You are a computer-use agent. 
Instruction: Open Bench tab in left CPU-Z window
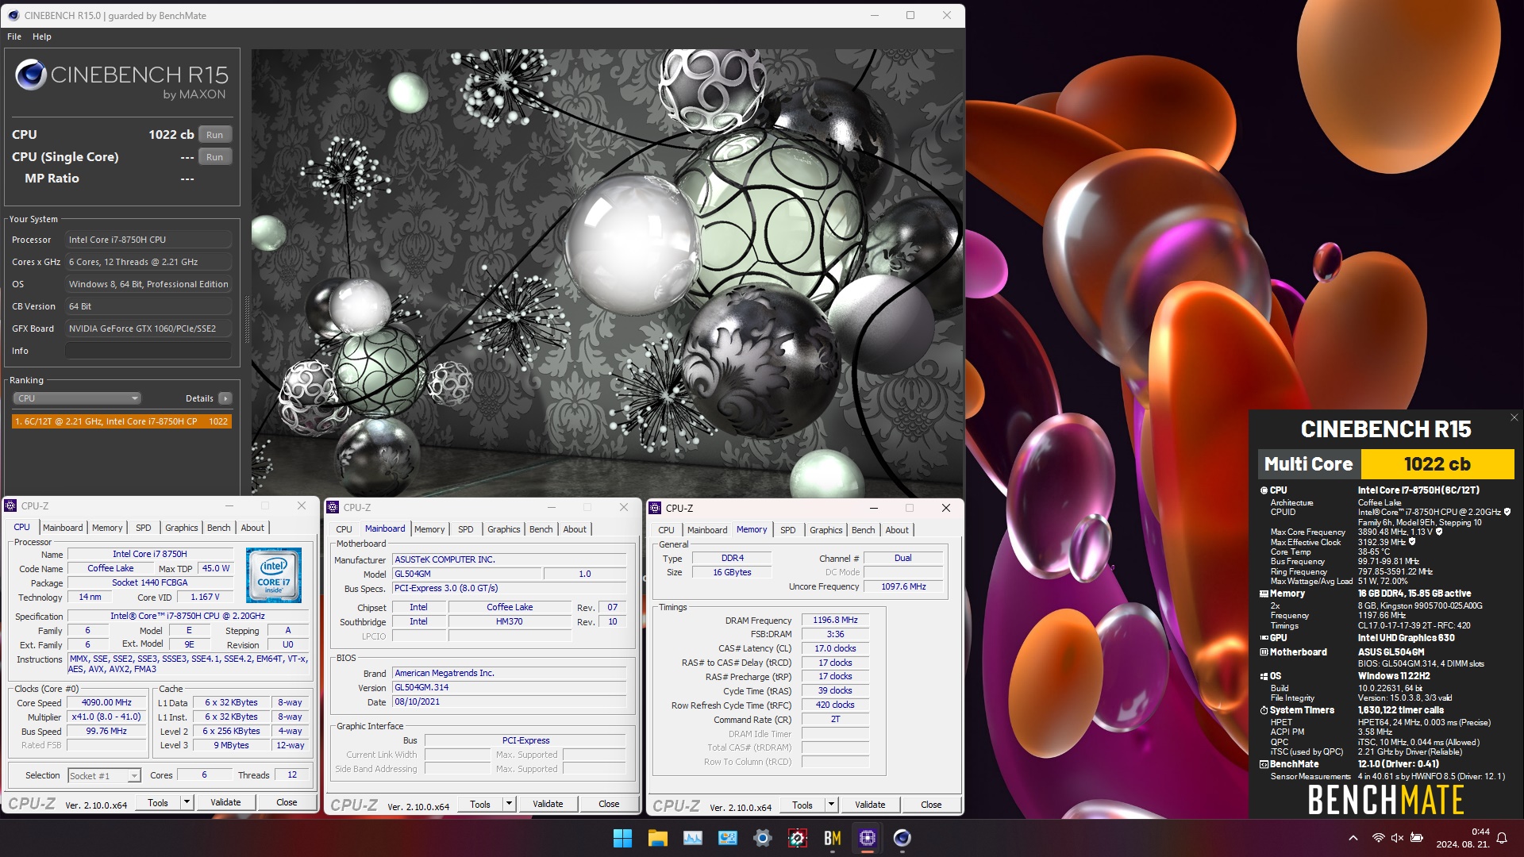[x=219, y=528]
